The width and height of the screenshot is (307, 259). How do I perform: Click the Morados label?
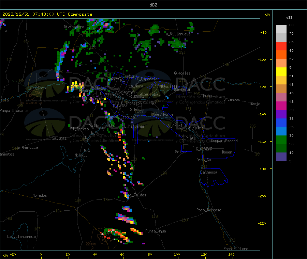(x=40, y=195)
